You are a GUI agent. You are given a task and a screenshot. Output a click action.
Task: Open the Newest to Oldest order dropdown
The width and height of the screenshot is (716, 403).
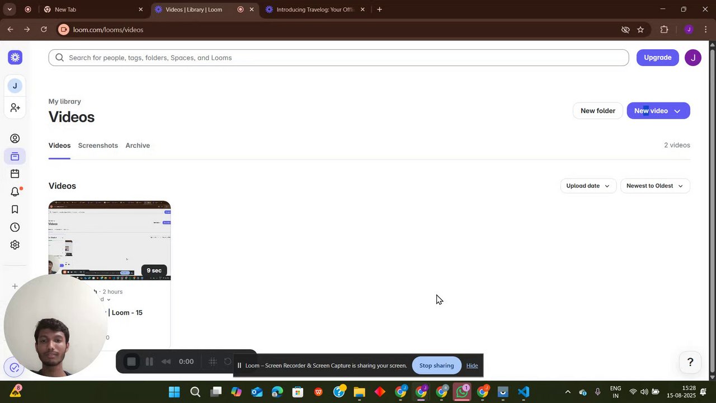[x=655, y=186]
